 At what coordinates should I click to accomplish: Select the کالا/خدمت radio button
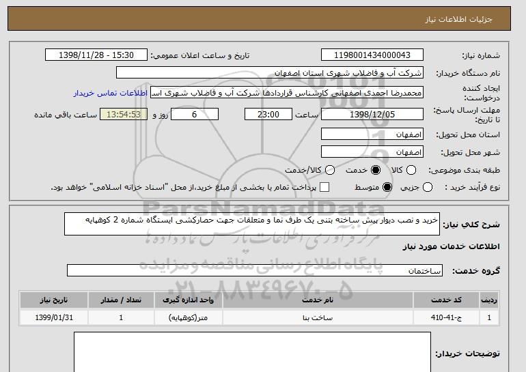(x=330, y=170)
